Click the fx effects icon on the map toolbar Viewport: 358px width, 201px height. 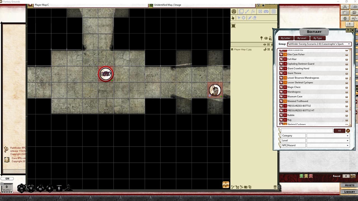point(253,11)
